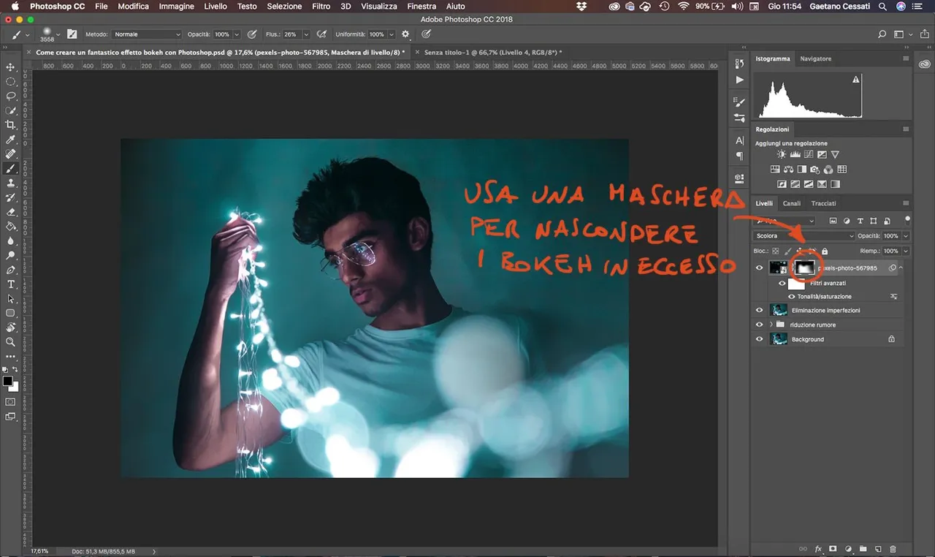Image resolution: width=935 pixels, height=557 pixels.
Task: Open the Filtro menu
Action: (321, 6)
